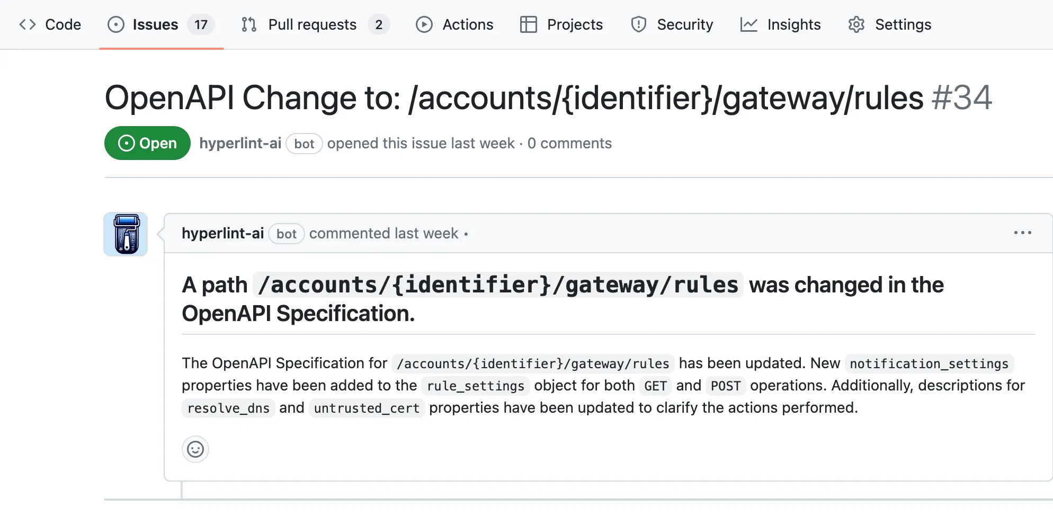
Task: Click the Pull requests branch icon
Action: [249, 24]
